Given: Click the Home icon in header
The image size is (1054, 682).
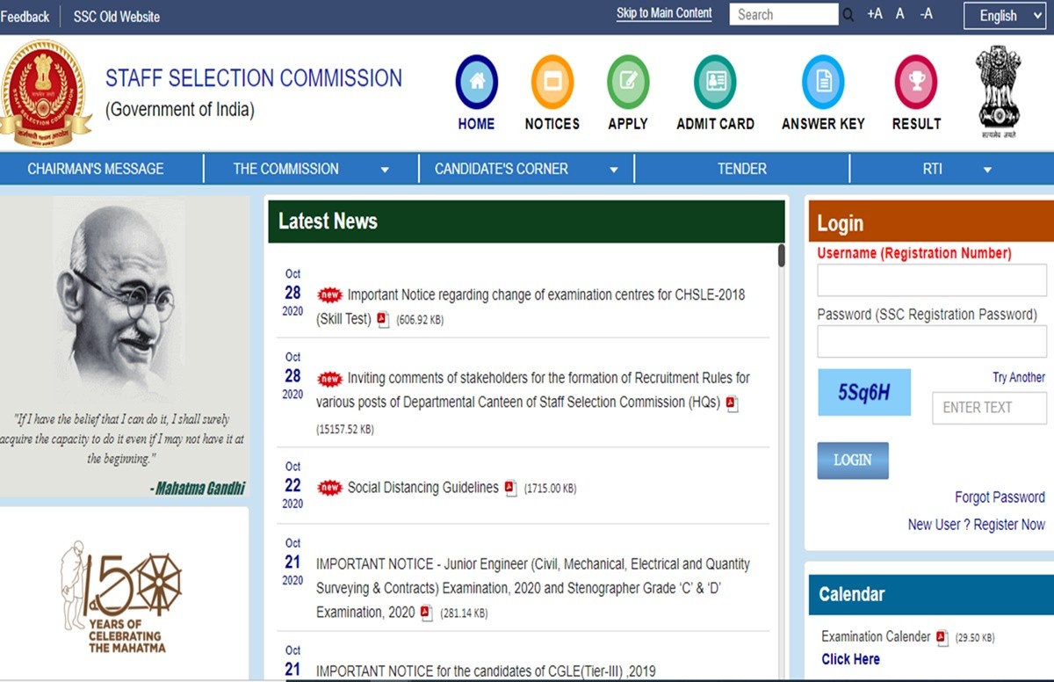Looking at the screenshot, I should [x=476, y=82].
